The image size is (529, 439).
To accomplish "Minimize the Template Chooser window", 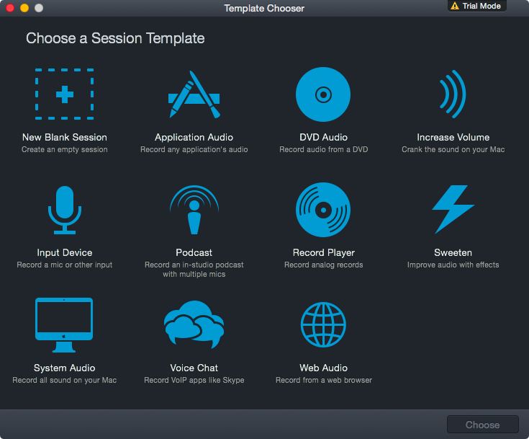I will tap(24, 8).
